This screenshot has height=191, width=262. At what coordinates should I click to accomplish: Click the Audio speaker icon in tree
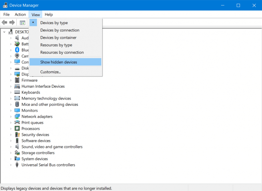coord(17,38)
